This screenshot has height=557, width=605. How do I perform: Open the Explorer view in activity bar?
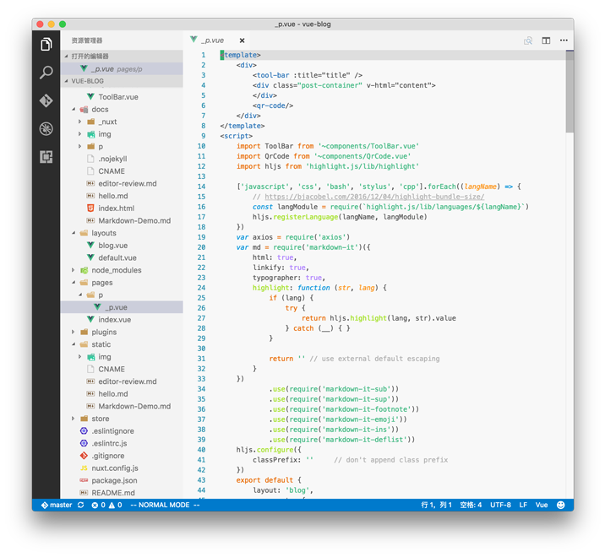click(x=46, y=45)
